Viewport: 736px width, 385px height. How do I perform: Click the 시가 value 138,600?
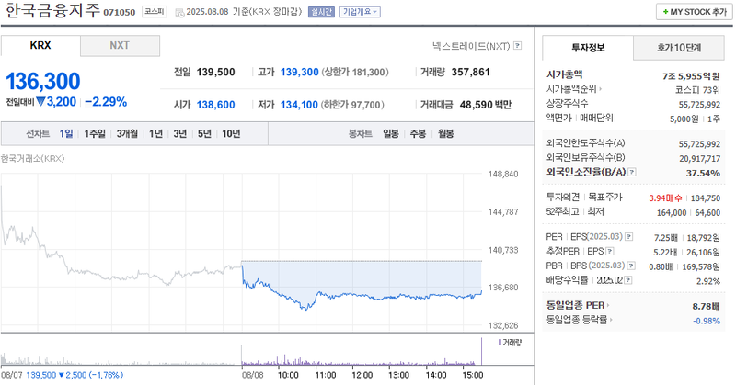[x=215, y=105]
